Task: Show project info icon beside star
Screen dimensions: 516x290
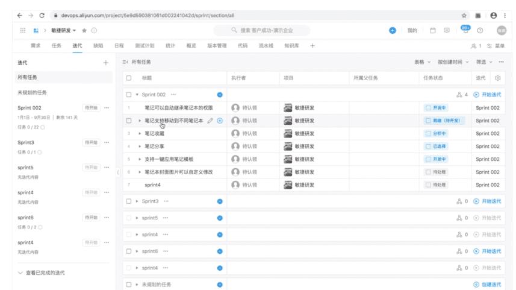Action: point(94,30)
